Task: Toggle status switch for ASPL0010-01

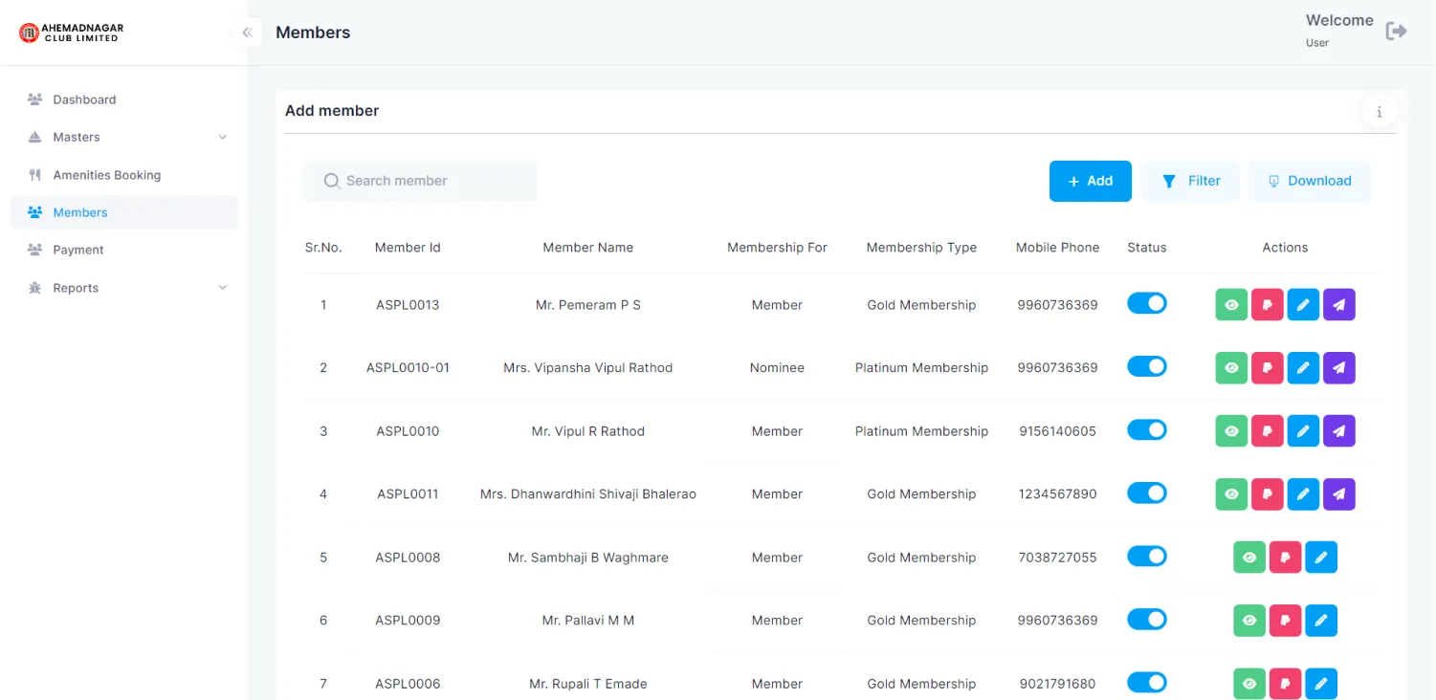Action: tap(1147, 366)
